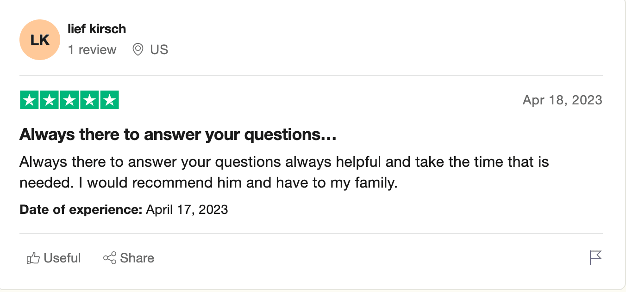Click the April 17, 2023 experience date
This screenshot has width=626, height=292.
click(x=187, y=210)
